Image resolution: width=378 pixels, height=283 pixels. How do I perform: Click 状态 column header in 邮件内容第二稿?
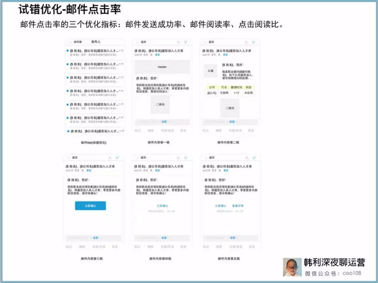pyautogui.click(x=248, y=87)
